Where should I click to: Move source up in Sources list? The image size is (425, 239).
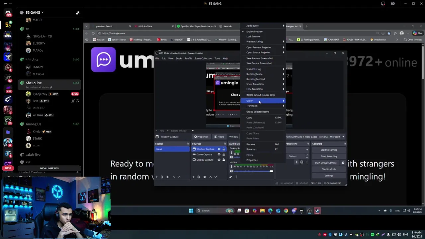tap(211, 177)
